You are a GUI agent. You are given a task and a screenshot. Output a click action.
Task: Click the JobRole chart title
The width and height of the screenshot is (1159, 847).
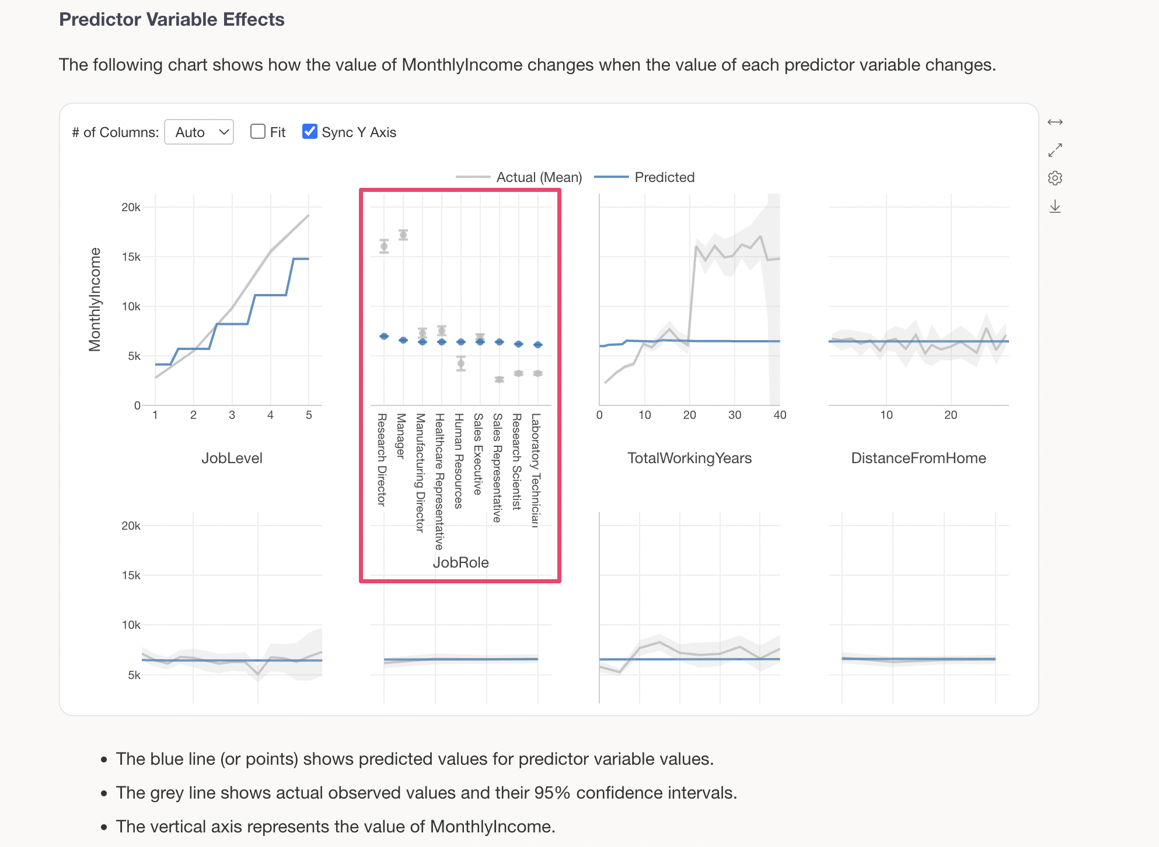pos(460,562)
